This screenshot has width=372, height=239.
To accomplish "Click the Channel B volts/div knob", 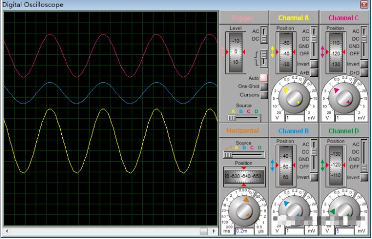I will click(294, 210).
